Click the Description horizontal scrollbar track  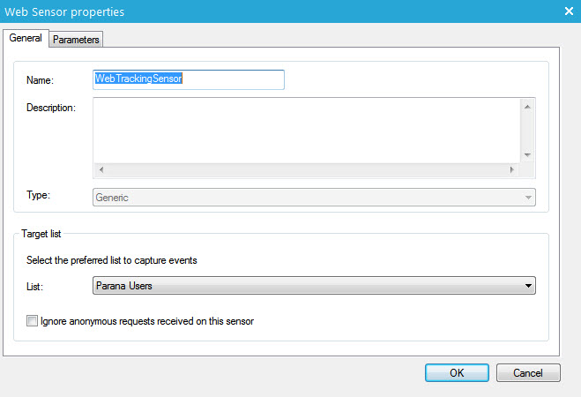pos(306,169)
